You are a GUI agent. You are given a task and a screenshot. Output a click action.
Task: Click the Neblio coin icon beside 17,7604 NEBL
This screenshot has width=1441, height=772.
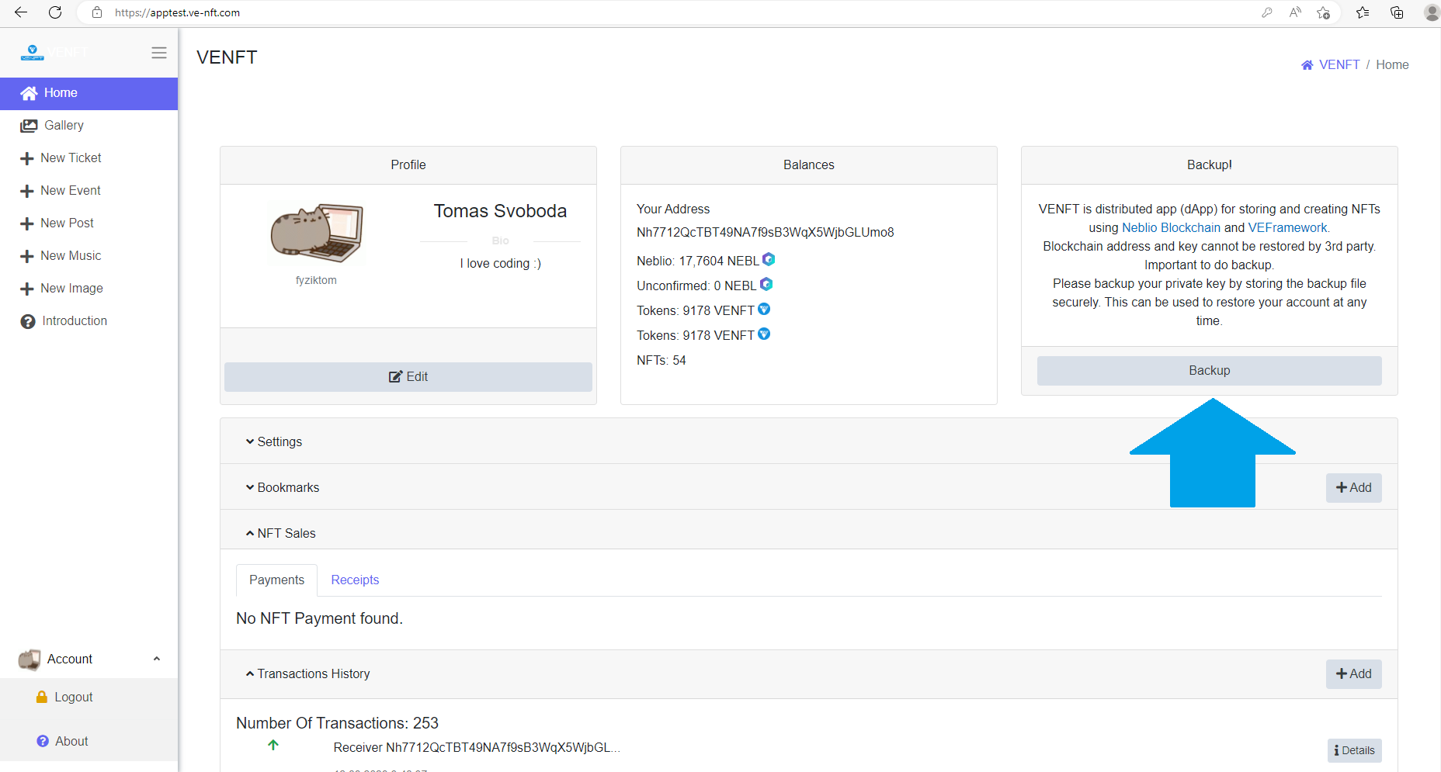tap(769, 259)
